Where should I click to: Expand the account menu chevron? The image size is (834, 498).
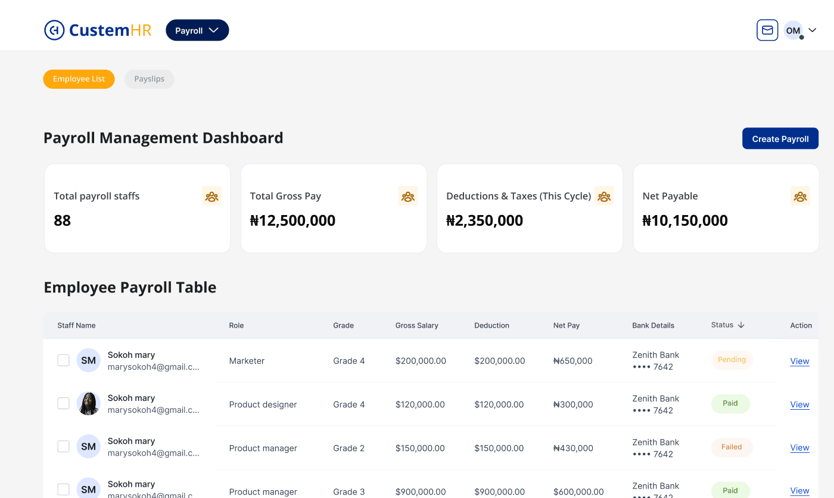click(x=812, y=30)
